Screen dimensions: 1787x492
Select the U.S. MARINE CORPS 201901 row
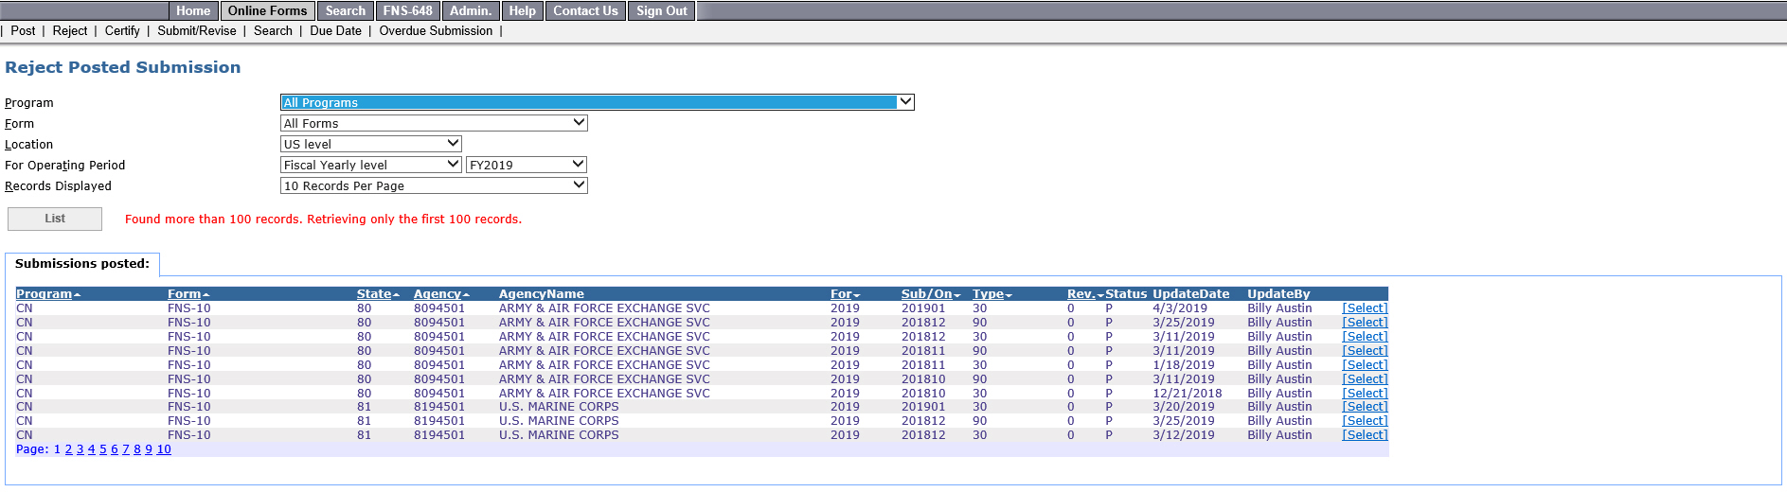(x=1365, y=407)
